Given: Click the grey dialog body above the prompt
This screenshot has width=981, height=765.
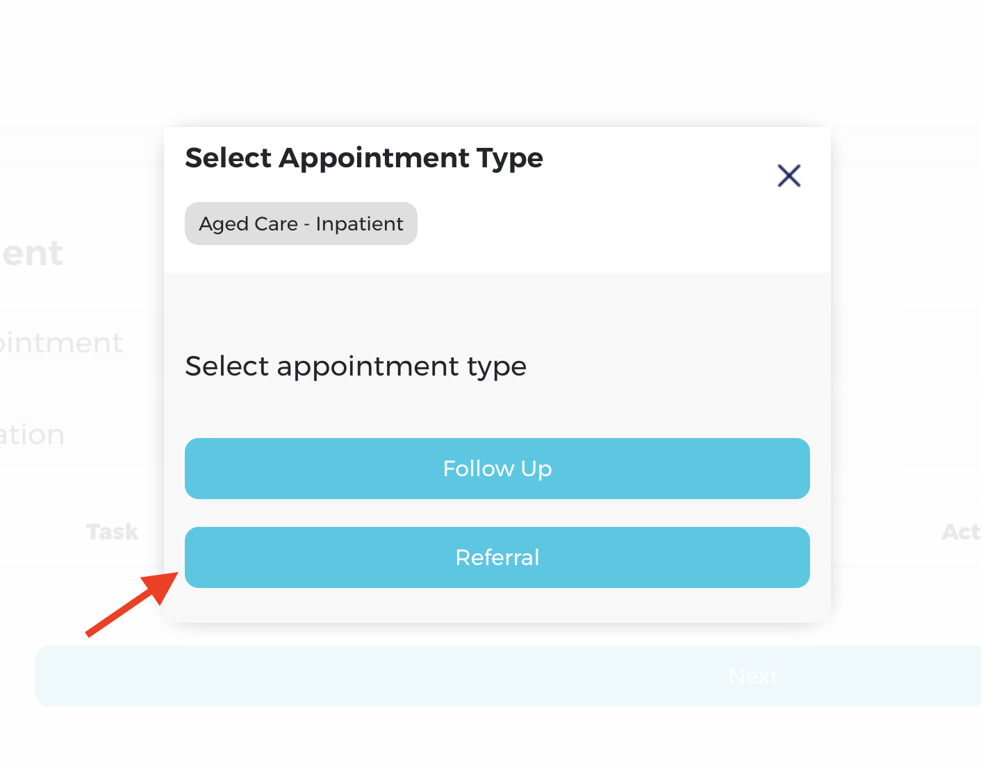Looking at the screenshot, I should click(x=497, y=305).
